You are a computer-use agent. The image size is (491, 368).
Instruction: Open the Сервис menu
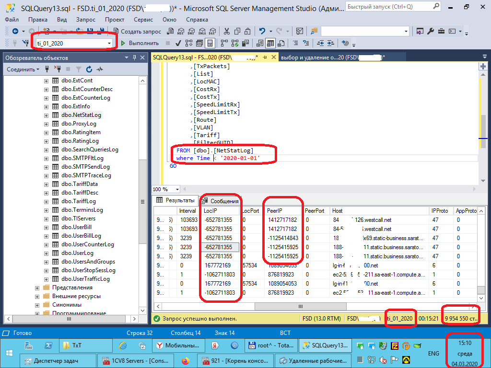(143, 19)
